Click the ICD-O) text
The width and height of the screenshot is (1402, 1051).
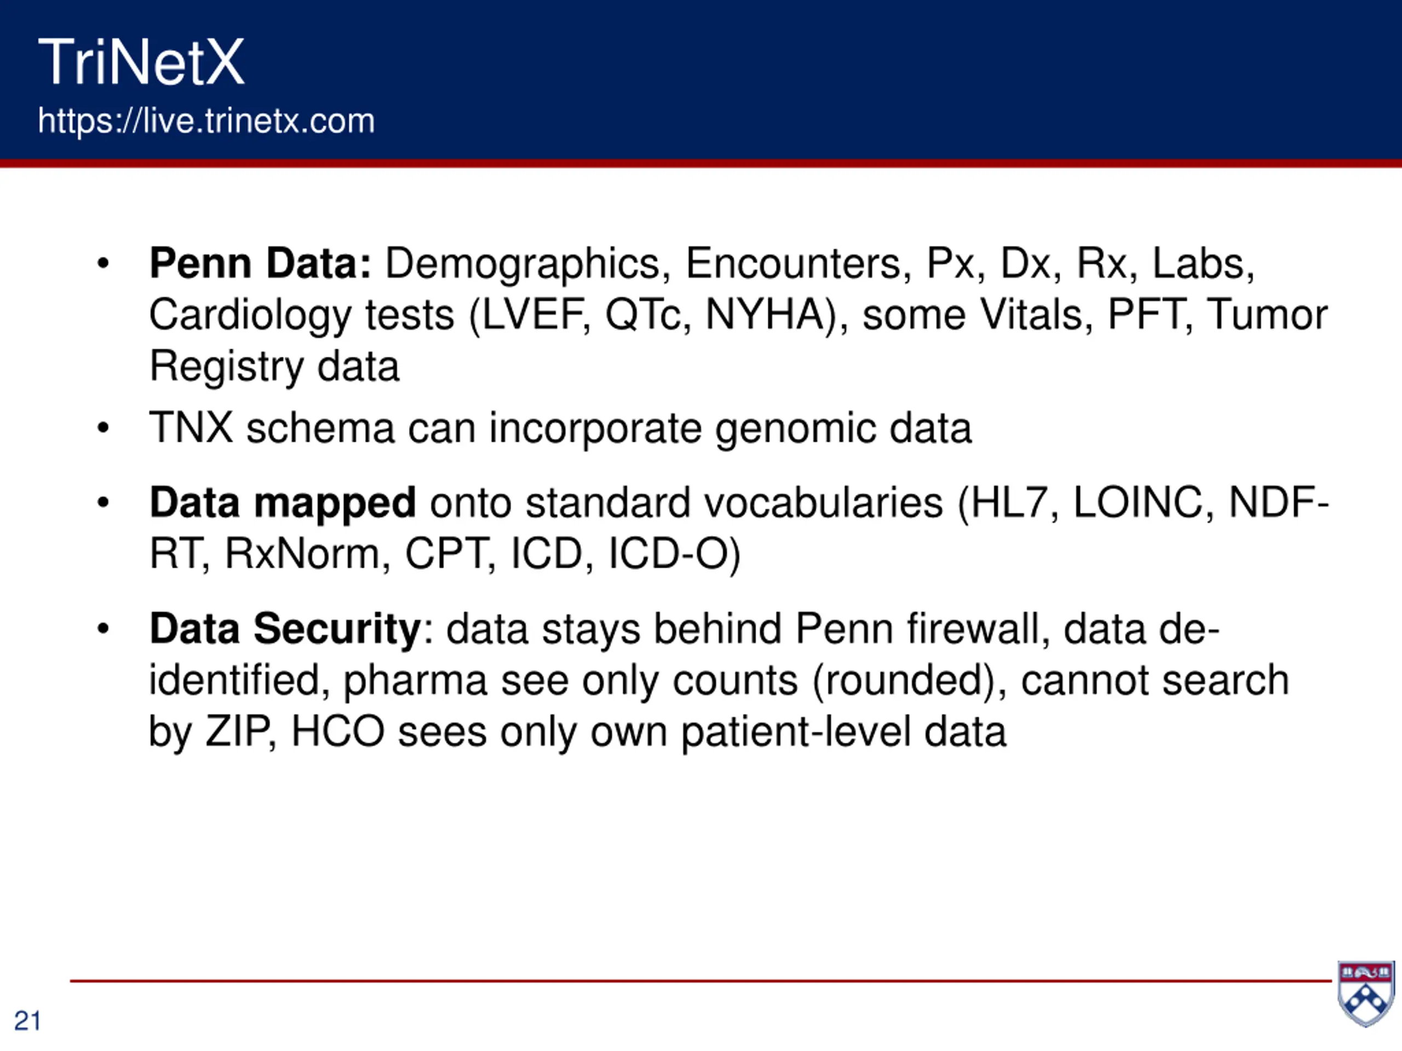pos(674,555)
